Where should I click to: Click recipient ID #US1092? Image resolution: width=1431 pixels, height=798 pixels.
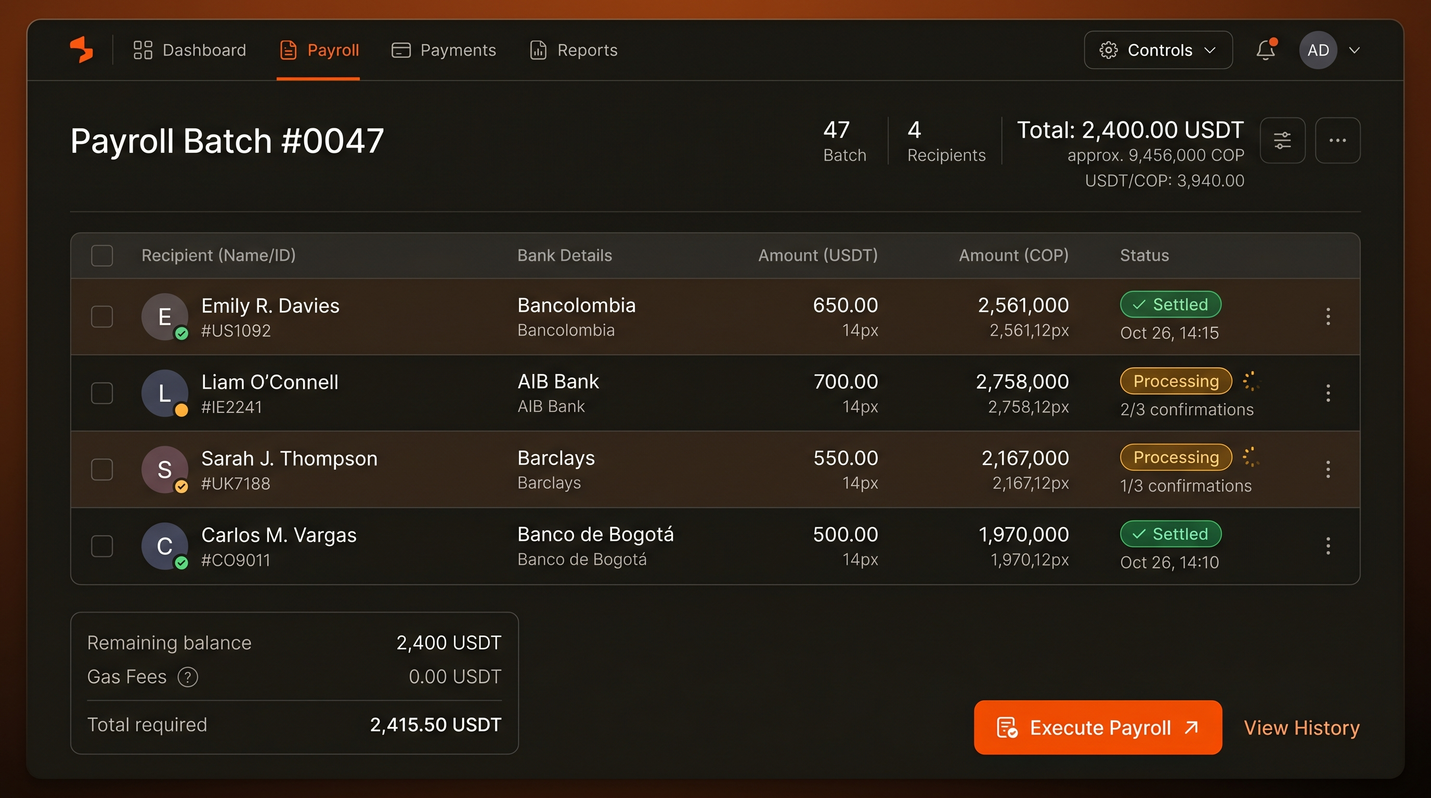(x=236, y=331)
